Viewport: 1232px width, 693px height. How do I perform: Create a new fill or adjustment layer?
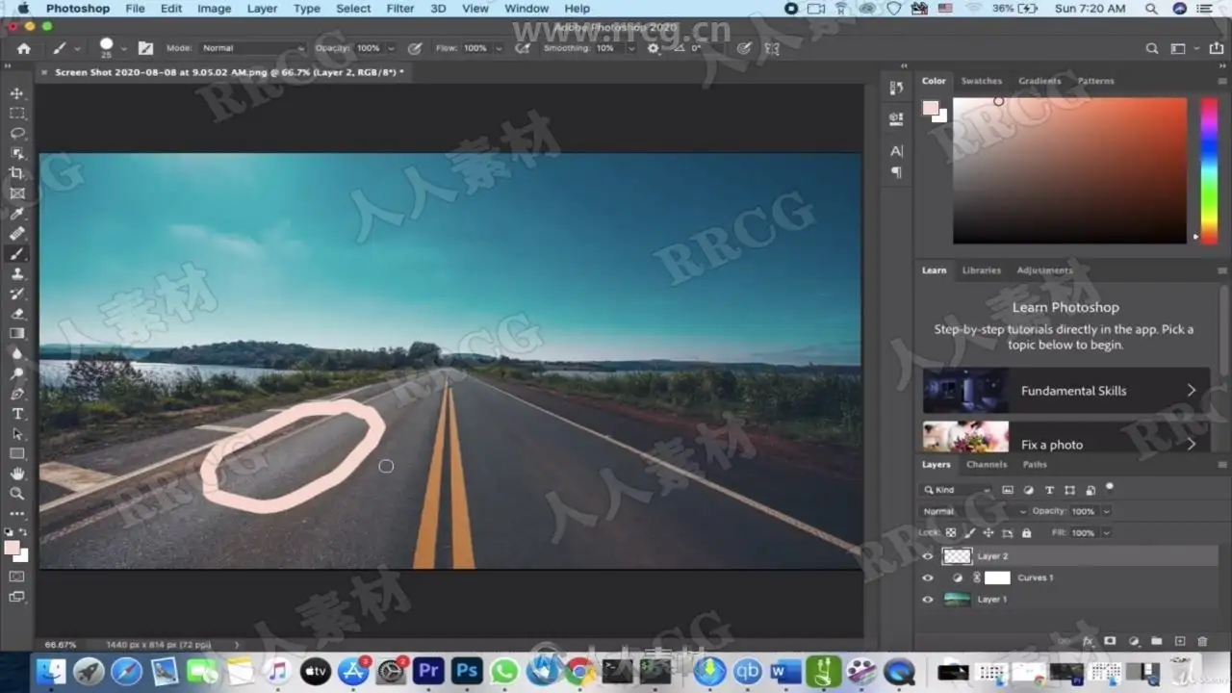coord(1134,641)
